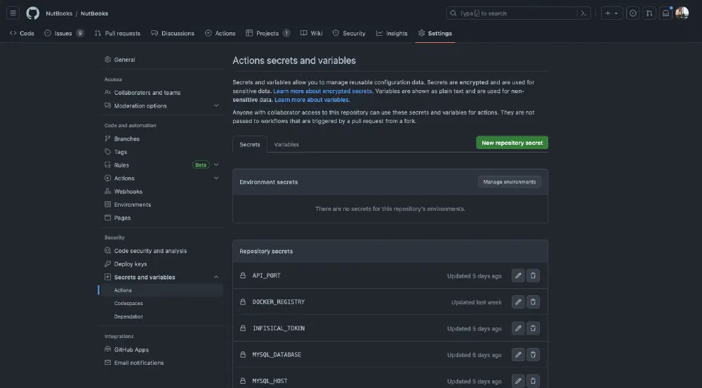Delete the MYSQL_HOST secret
The height and width of the screenshot is (388, 702).
pos(533,381)
